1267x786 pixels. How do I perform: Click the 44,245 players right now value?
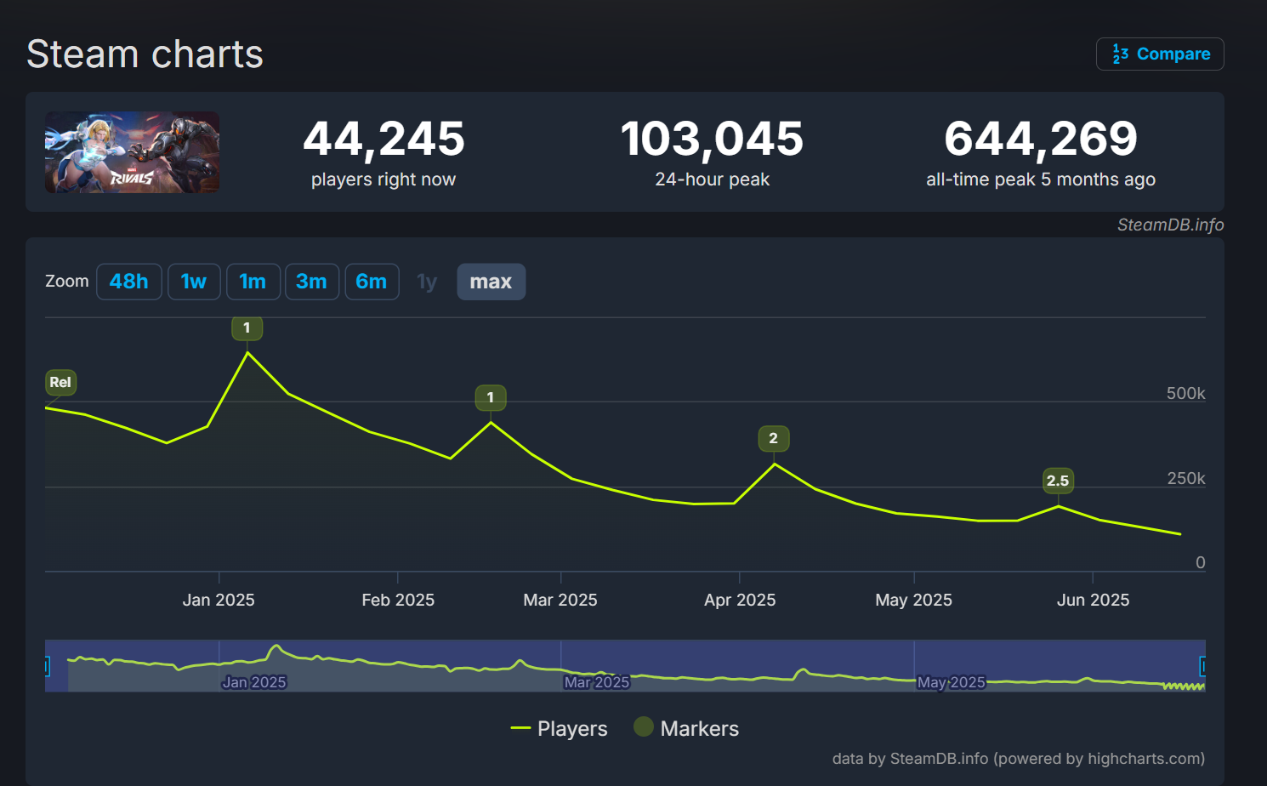[384, 139]
